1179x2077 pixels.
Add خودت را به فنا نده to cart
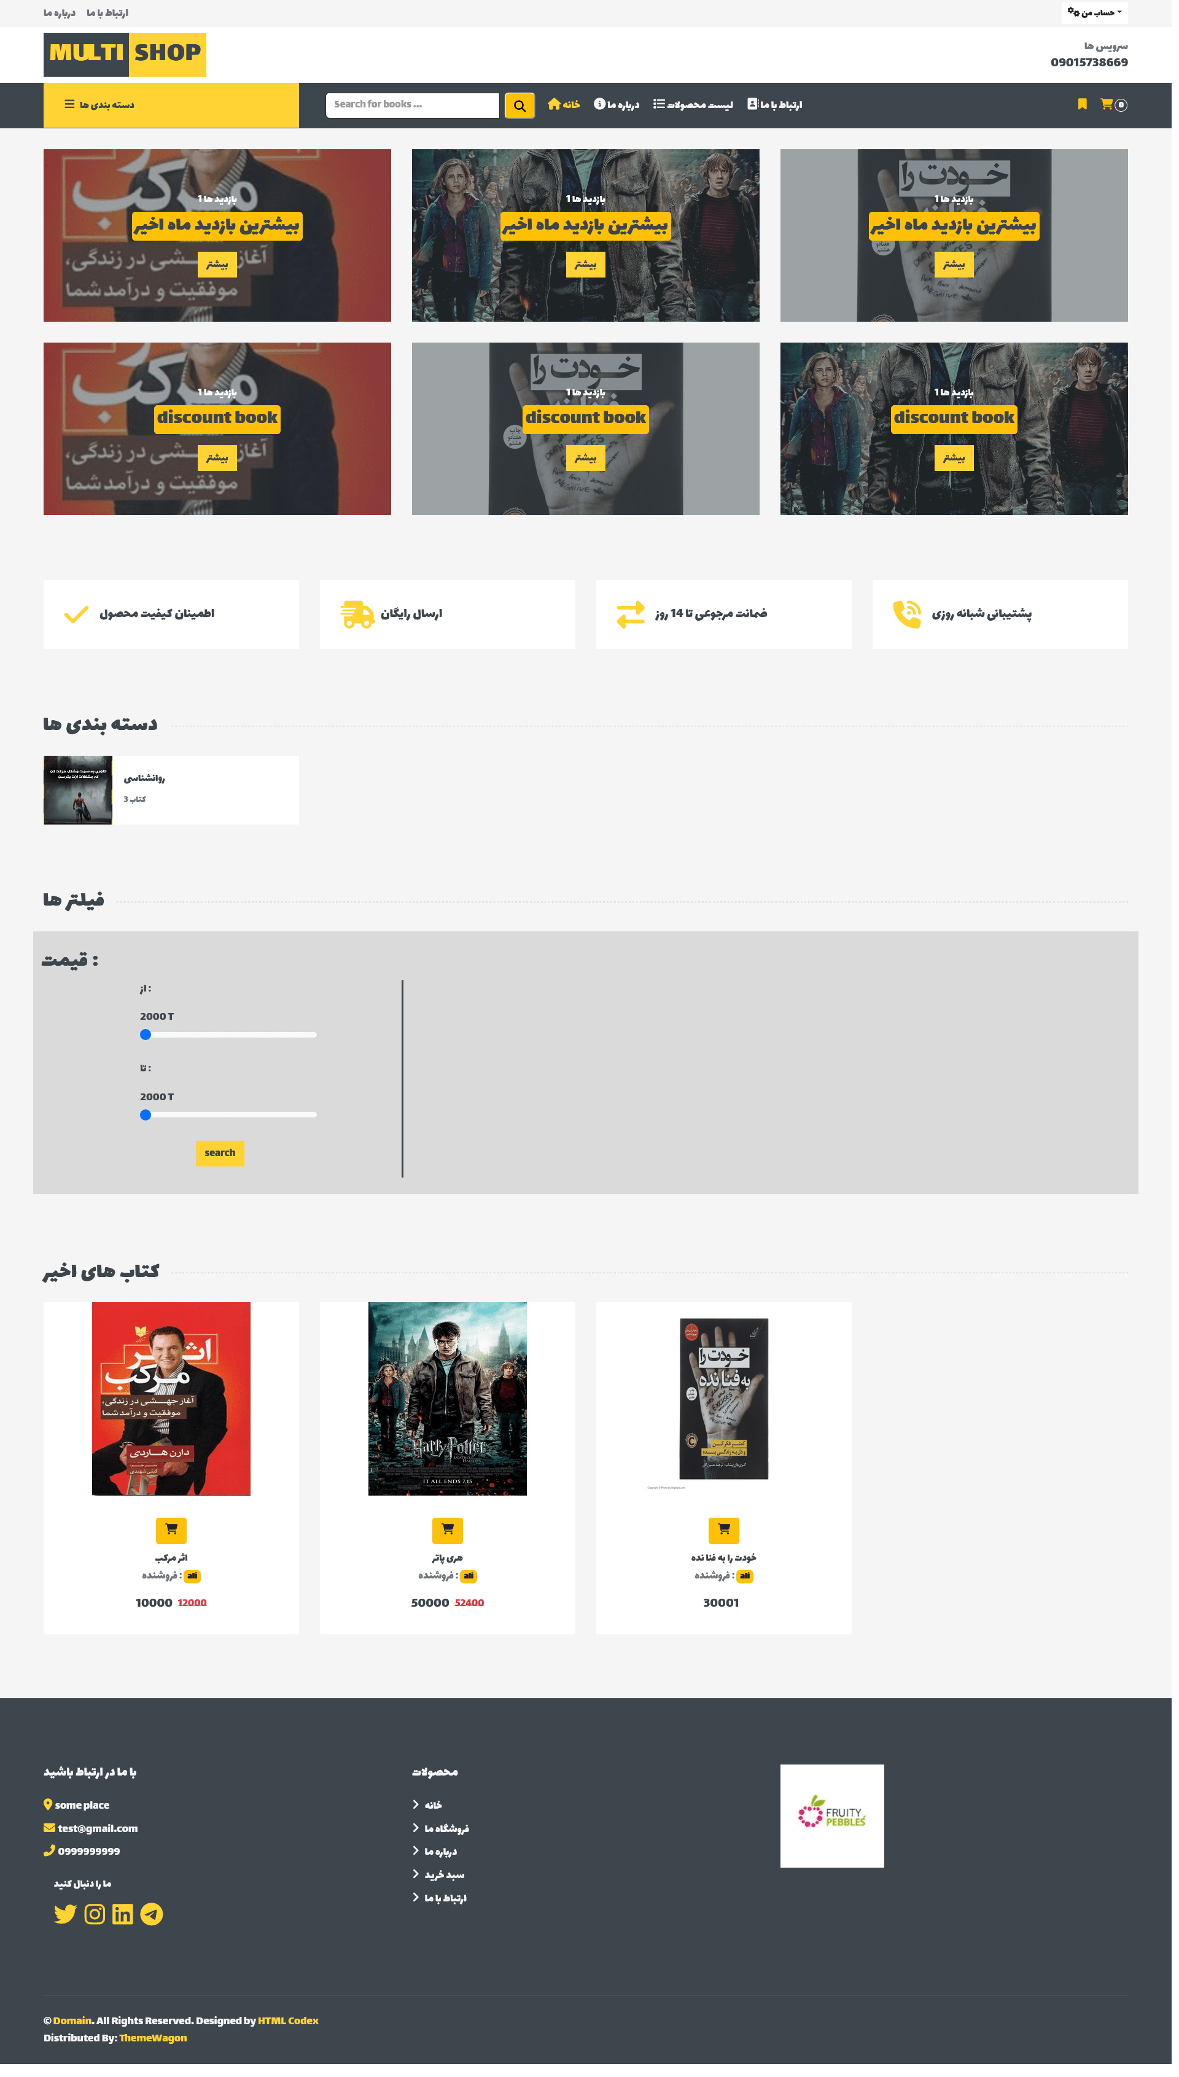(x=728, y=1539)
